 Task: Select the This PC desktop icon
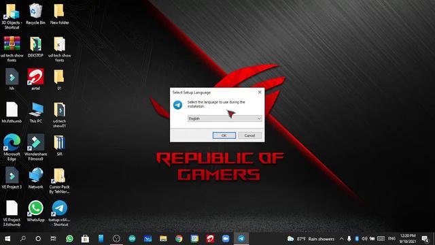click(35, 112)
